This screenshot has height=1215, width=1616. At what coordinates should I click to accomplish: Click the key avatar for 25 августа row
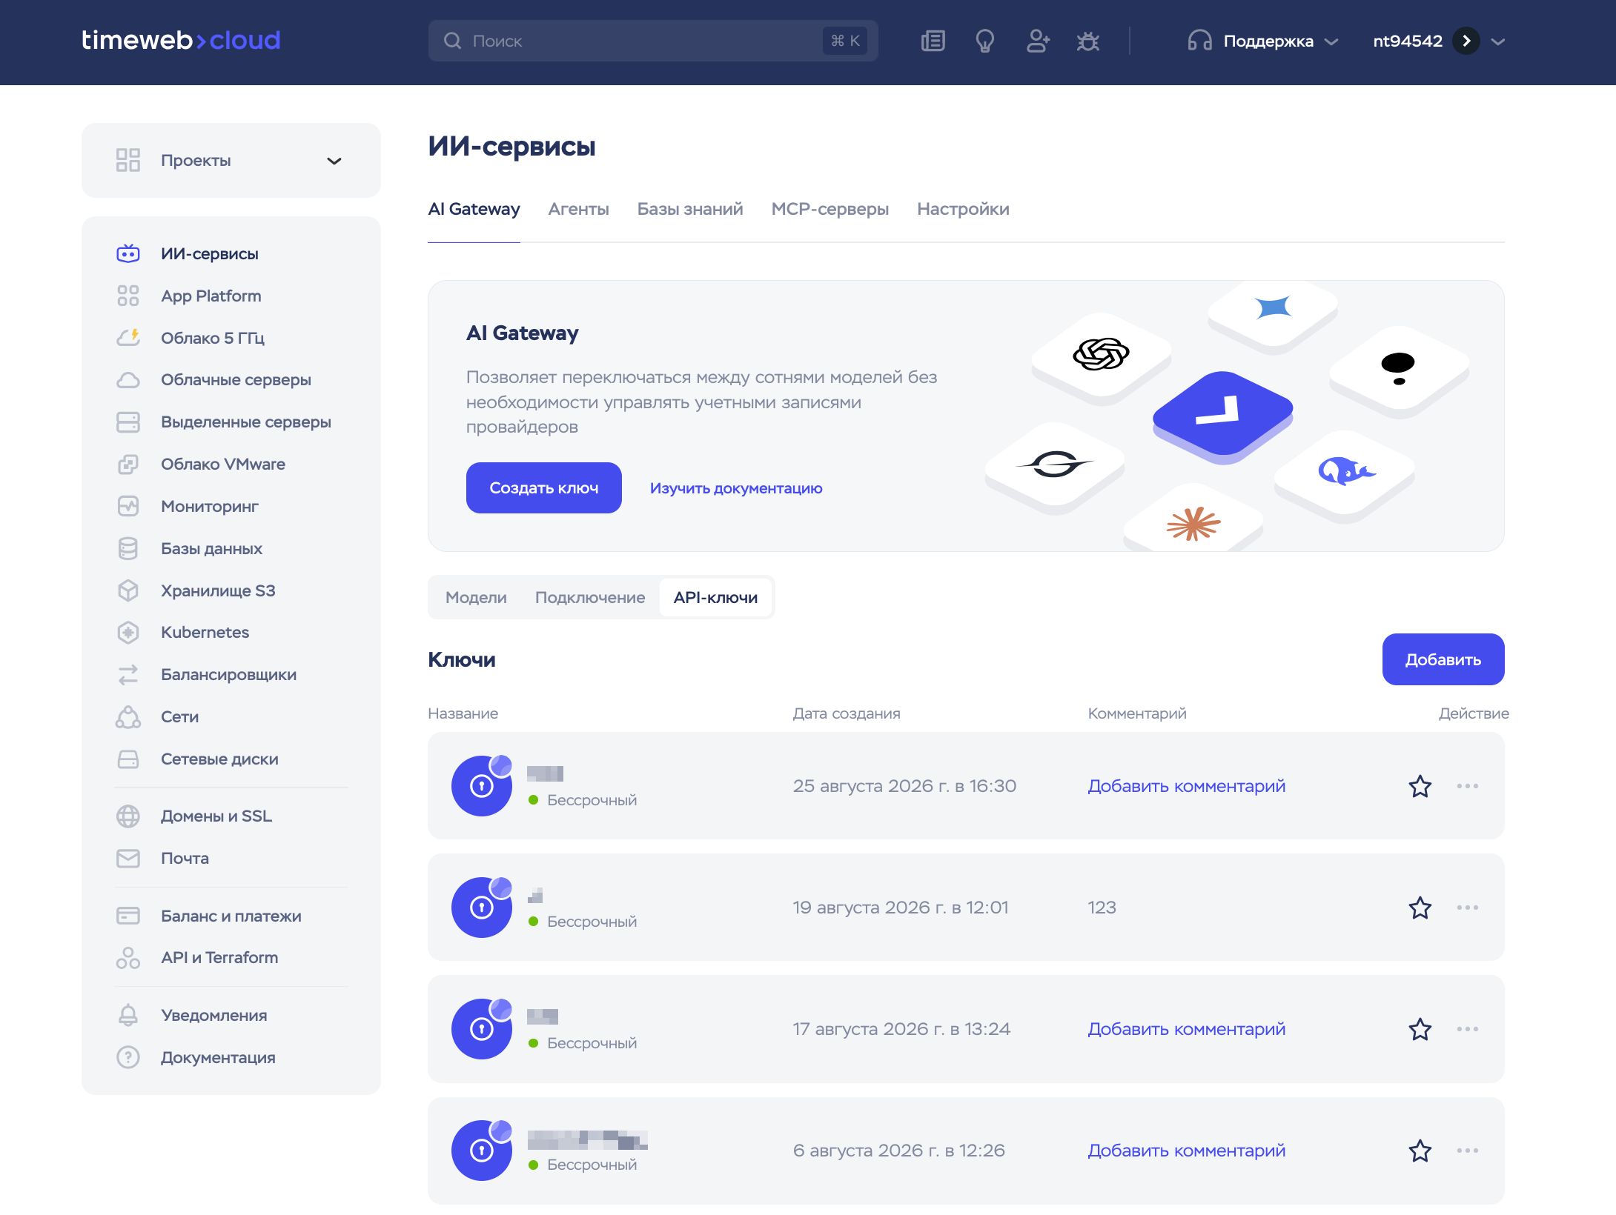click(x=482, y=786)
